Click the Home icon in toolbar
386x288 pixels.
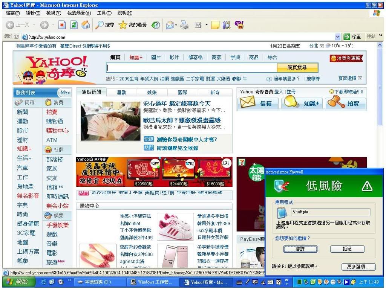pos(86,25)
